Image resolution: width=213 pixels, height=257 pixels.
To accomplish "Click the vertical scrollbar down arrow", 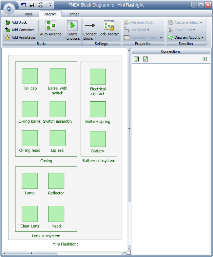I will [x=129, y=248].
